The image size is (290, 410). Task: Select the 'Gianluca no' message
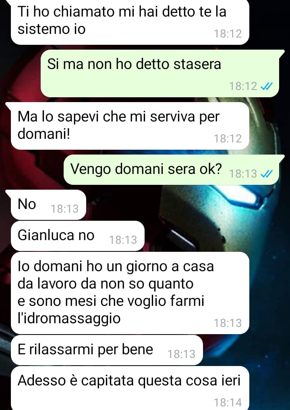click(x=77, y=236)
